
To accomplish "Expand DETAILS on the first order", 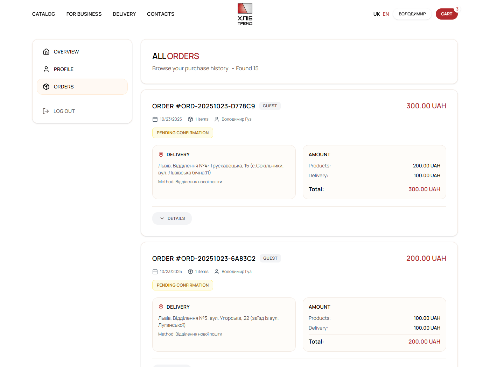I will point(172,218).
